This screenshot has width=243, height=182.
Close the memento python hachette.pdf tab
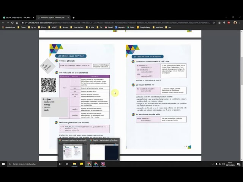pos(68,18)
